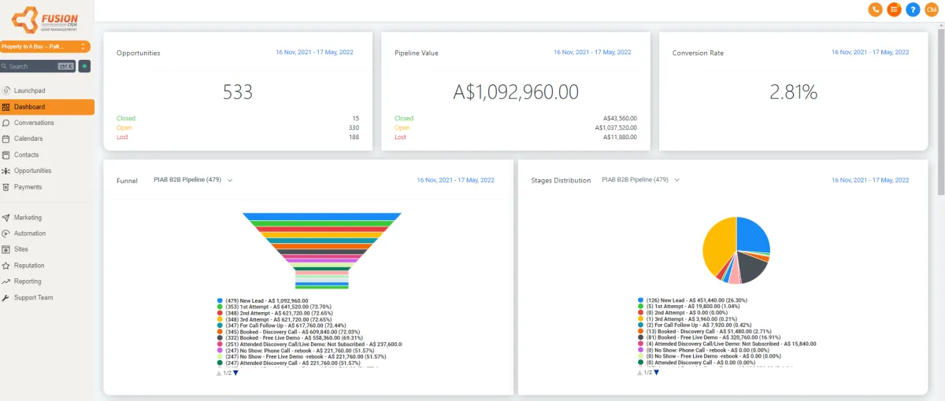This screenshot has width=945, height=401.
Task: Click the Automation icon in sidebar
Action: (x=6, y=234)
